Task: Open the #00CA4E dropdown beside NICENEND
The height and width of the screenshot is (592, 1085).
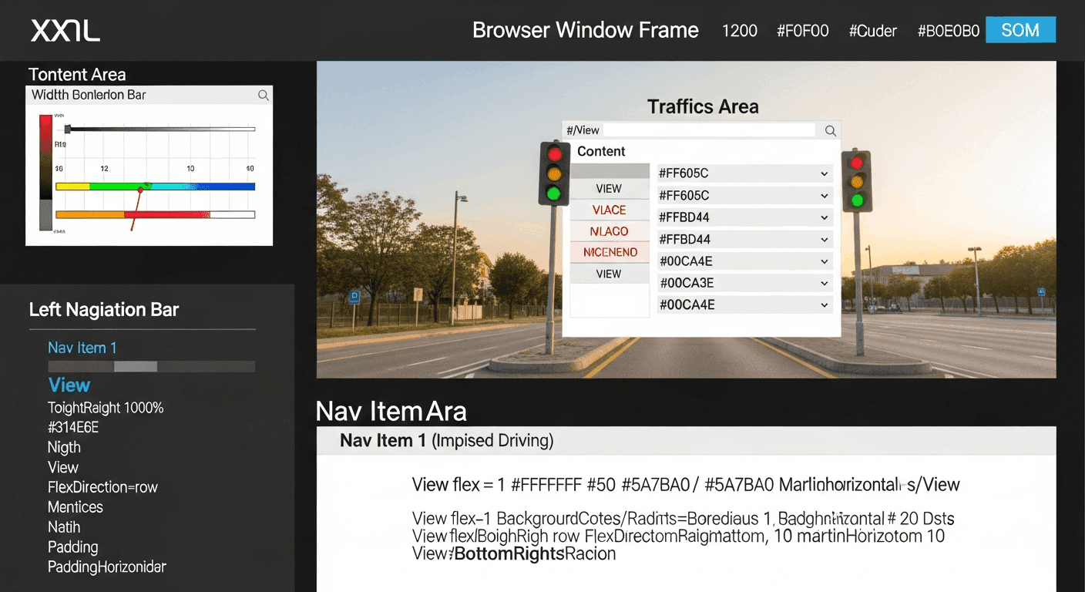Action: (x=744, y=261)
